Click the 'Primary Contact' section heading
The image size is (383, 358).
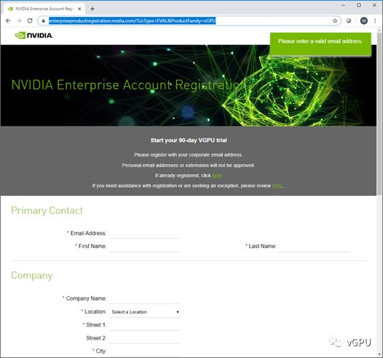(47, 210)
